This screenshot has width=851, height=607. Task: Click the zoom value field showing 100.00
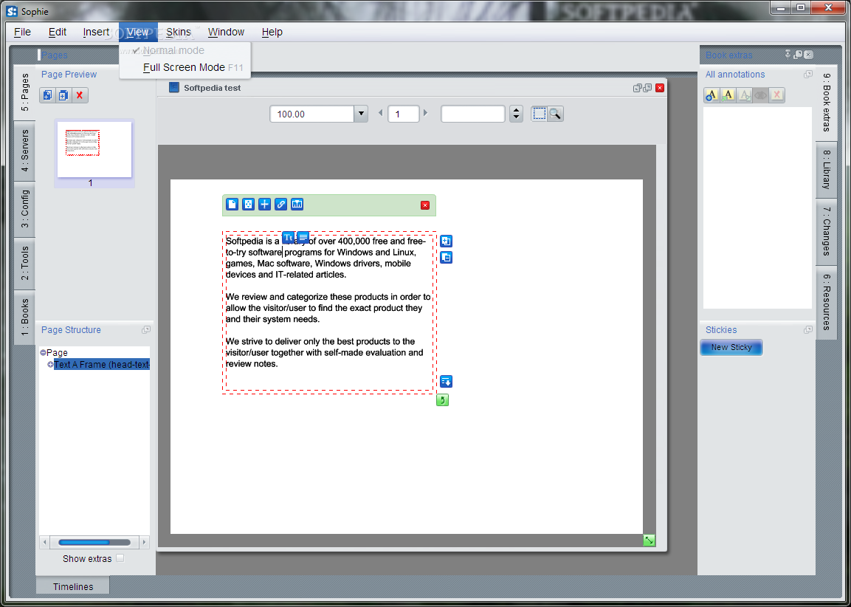312,114
